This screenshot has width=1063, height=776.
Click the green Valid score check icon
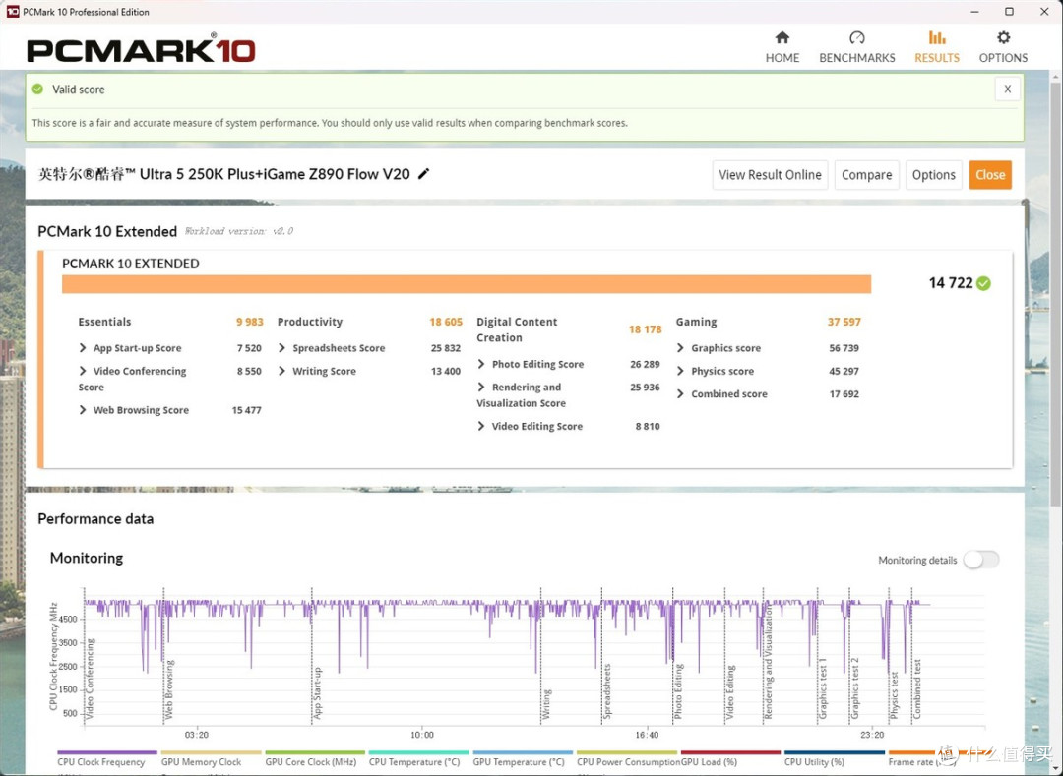click(x=38, y=89)
